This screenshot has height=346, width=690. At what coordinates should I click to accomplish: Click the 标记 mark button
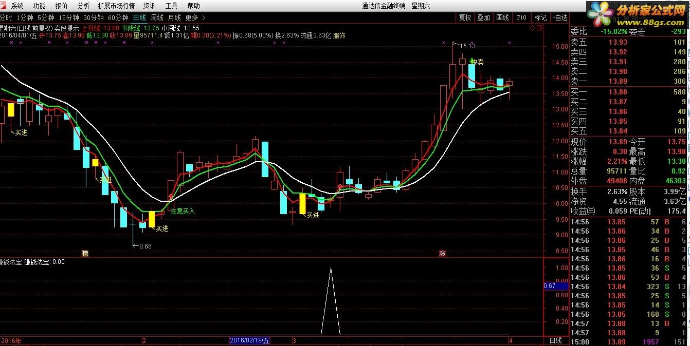(x=540, y=17)
